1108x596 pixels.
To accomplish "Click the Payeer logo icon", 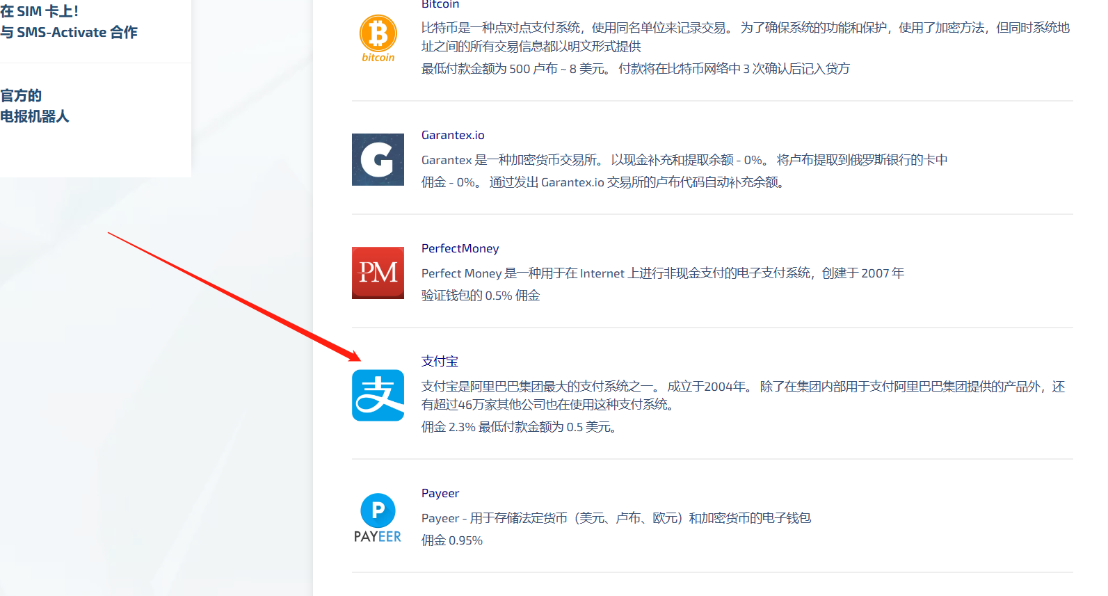I will click(378, 518).
